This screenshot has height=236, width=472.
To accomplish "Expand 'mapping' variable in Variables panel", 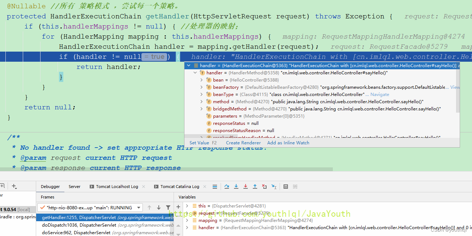I will click(187, 220).
